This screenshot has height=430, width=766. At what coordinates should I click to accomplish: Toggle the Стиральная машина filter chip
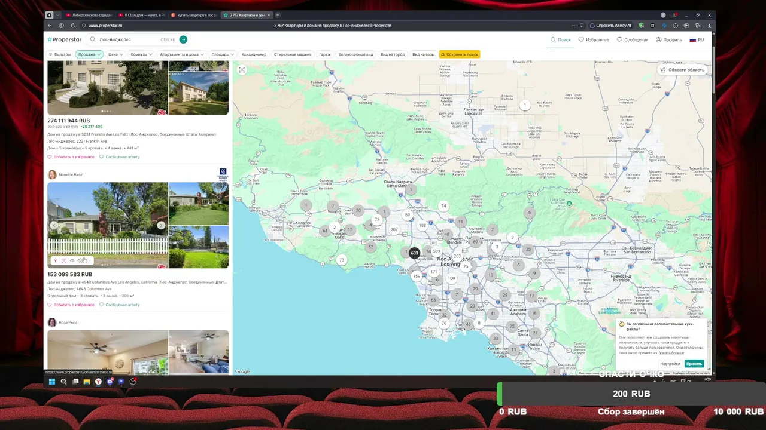(293, 54)
